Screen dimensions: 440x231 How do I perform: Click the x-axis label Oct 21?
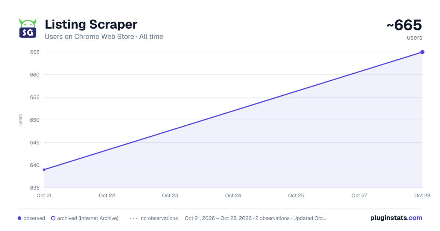pyautogui.click(x=44, y=195)
